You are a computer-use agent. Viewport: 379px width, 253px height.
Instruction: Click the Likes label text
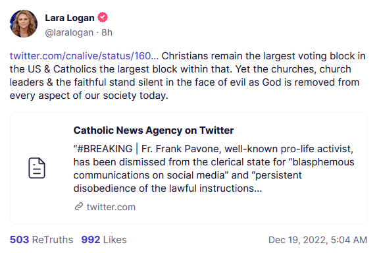click(115, 240)
